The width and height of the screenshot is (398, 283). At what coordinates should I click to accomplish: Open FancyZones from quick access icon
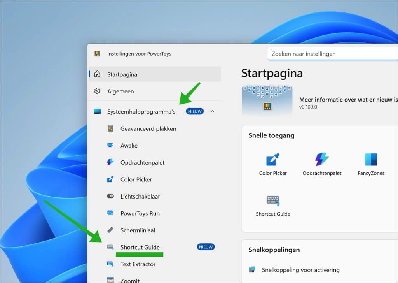(x=371, y=160)
